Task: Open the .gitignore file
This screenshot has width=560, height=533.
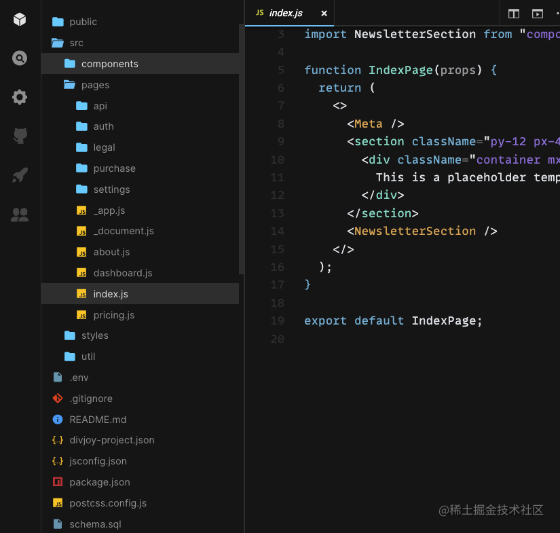Action: 140,399
